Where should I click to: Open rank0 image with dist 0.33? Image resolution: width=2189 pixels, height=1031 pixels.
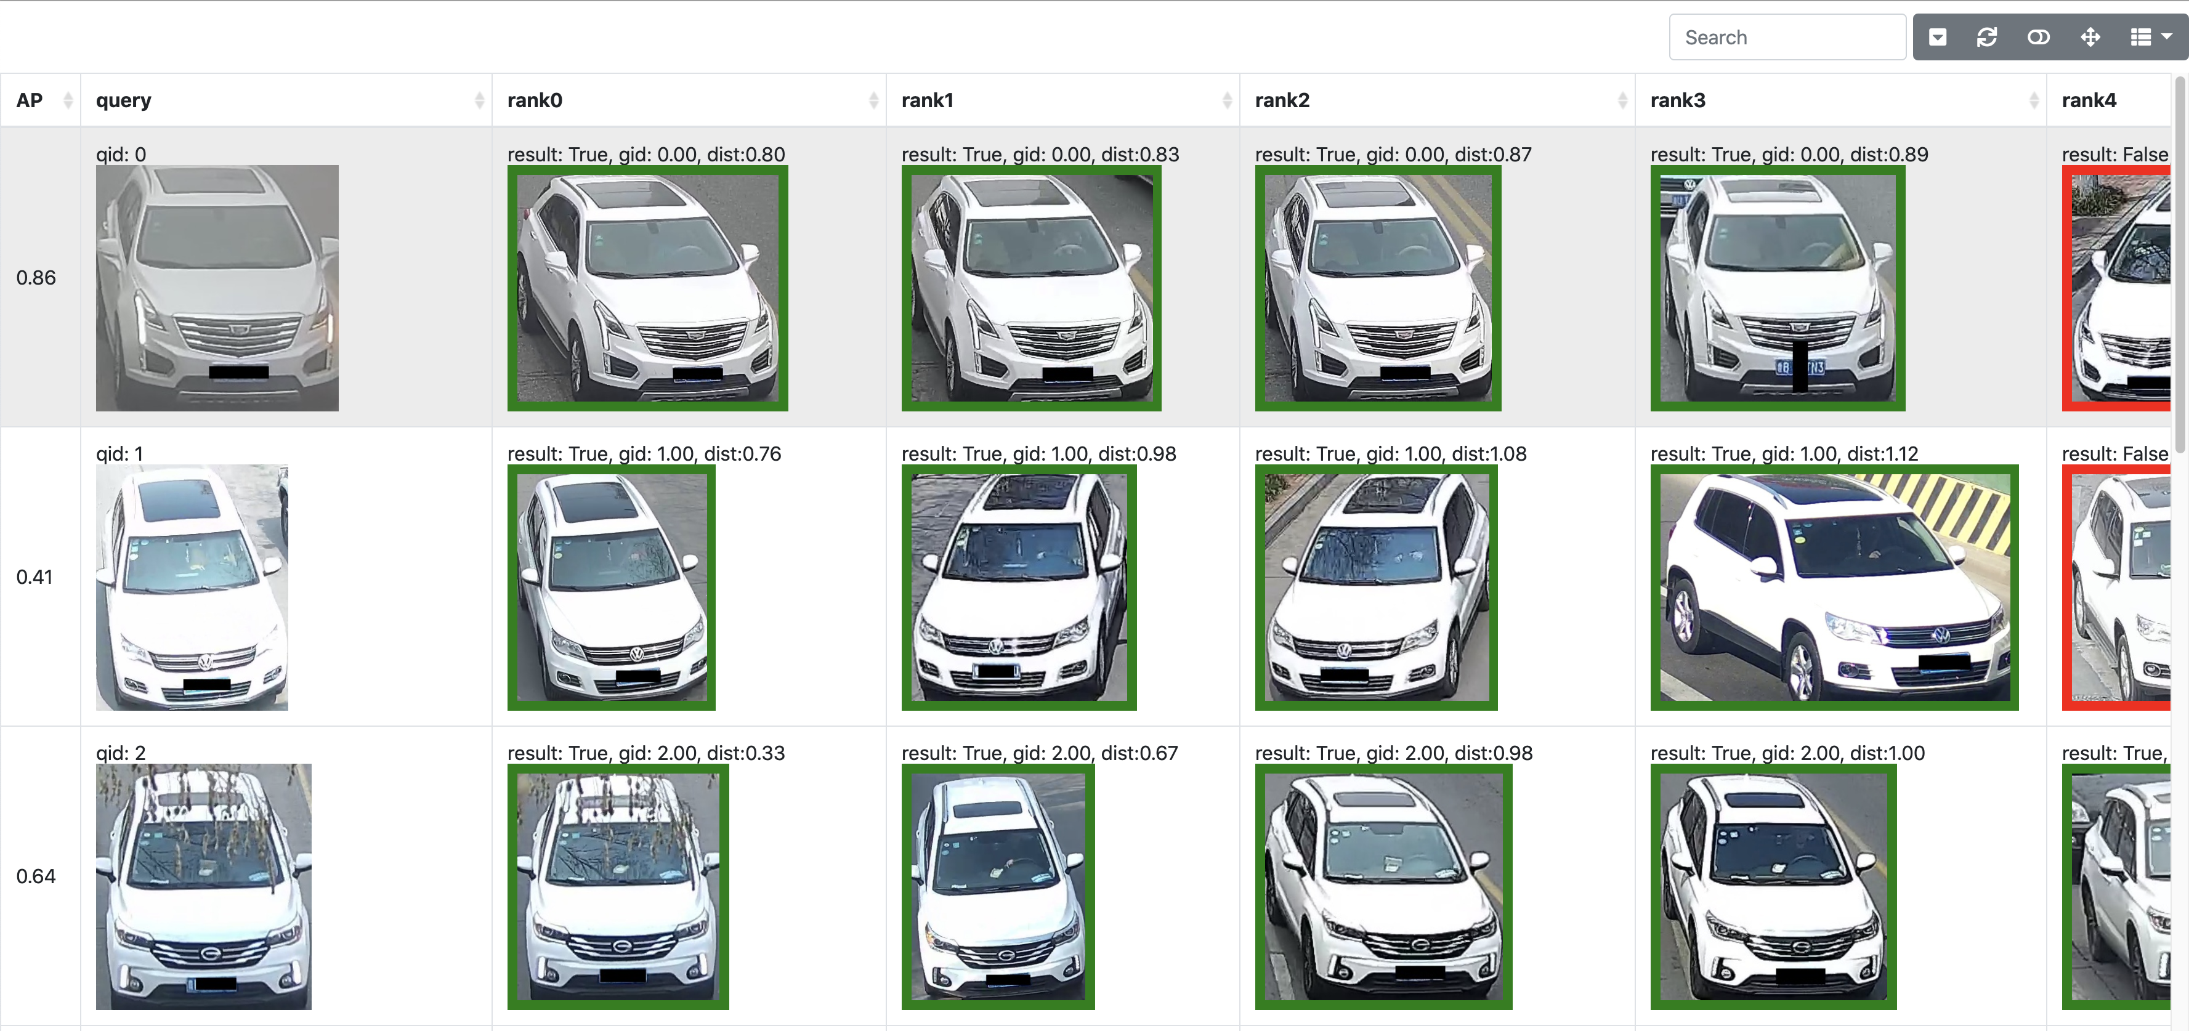(618, 886)
